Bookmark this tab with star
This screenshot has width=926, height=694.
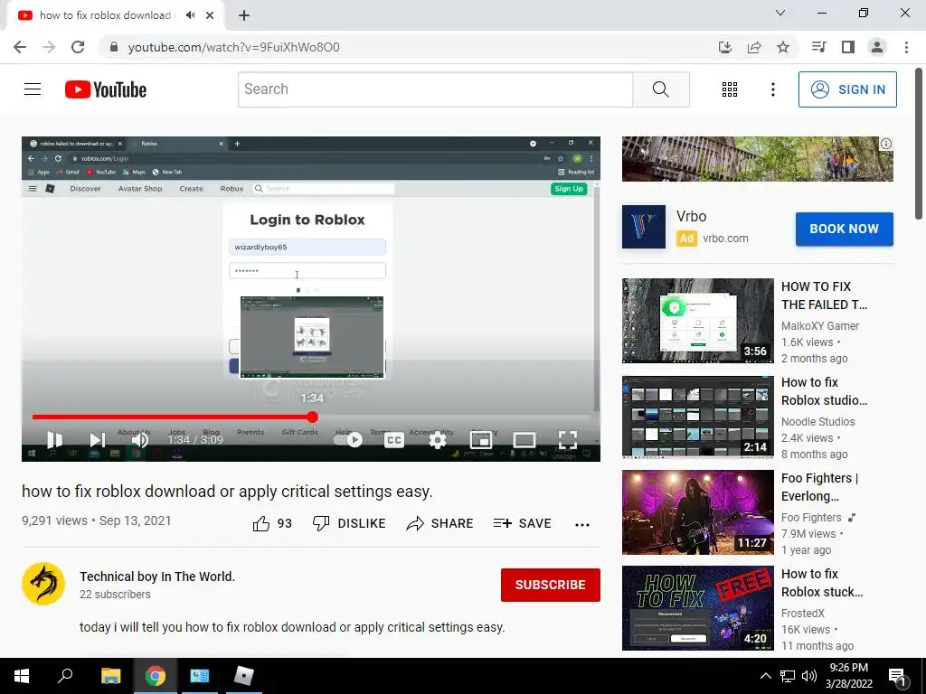783,47
